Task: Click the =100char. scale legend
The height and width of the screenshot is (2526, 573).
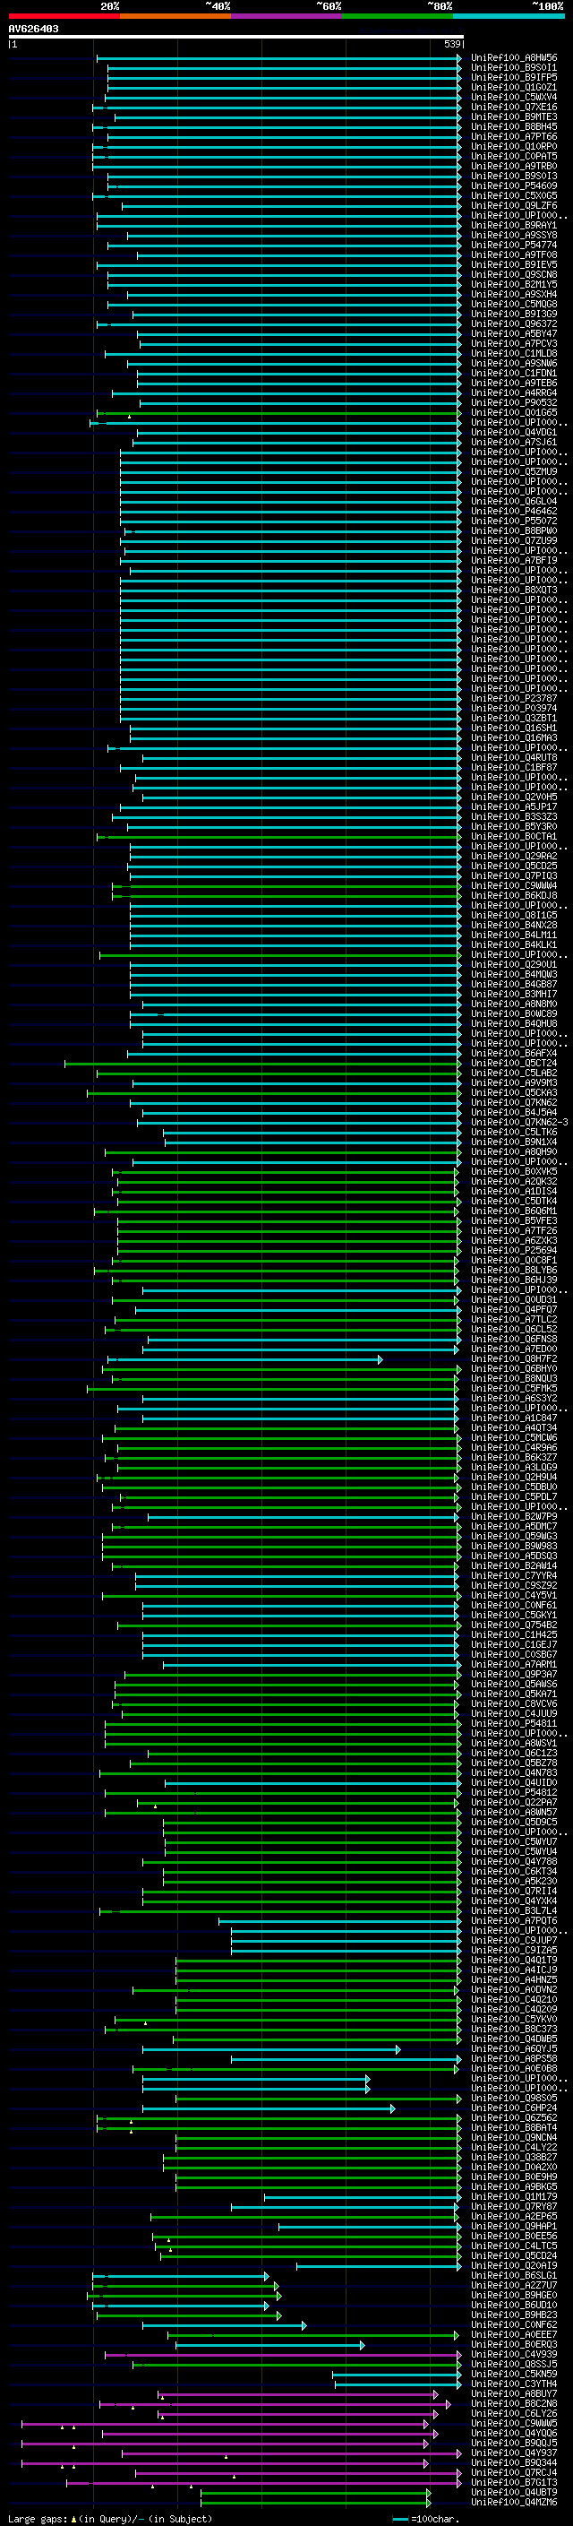Action: tap(425, 2519)
